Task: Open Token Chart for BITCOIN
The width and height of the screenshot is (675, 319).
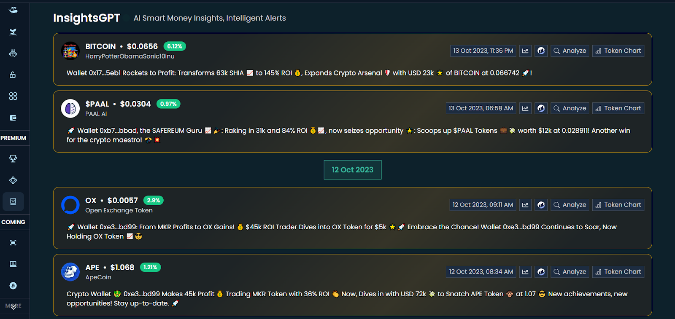Action: pos(618,51)
